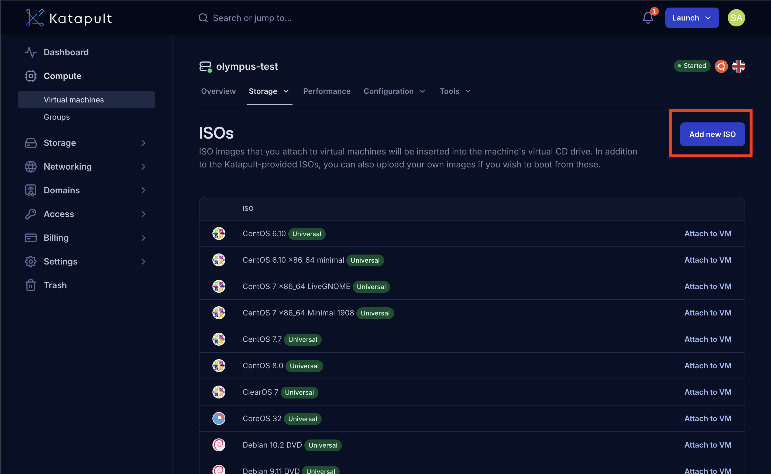Screen dimensions: 771x474
Task: Click the olympus-test VM title
Action: [x=247, y=66]
